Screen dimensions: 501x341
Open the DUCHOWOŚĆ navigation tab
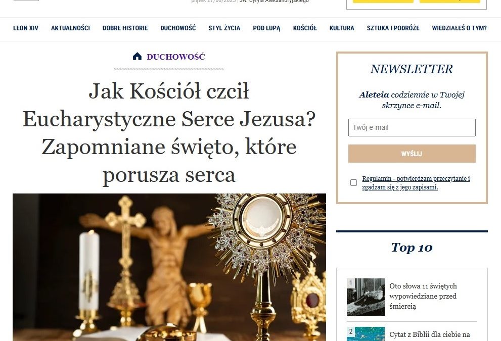point(178,28)
